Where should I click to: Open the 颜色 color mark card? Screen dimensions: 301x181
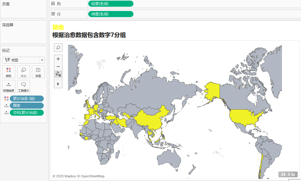pyautogui.click(x=9, y=72)
